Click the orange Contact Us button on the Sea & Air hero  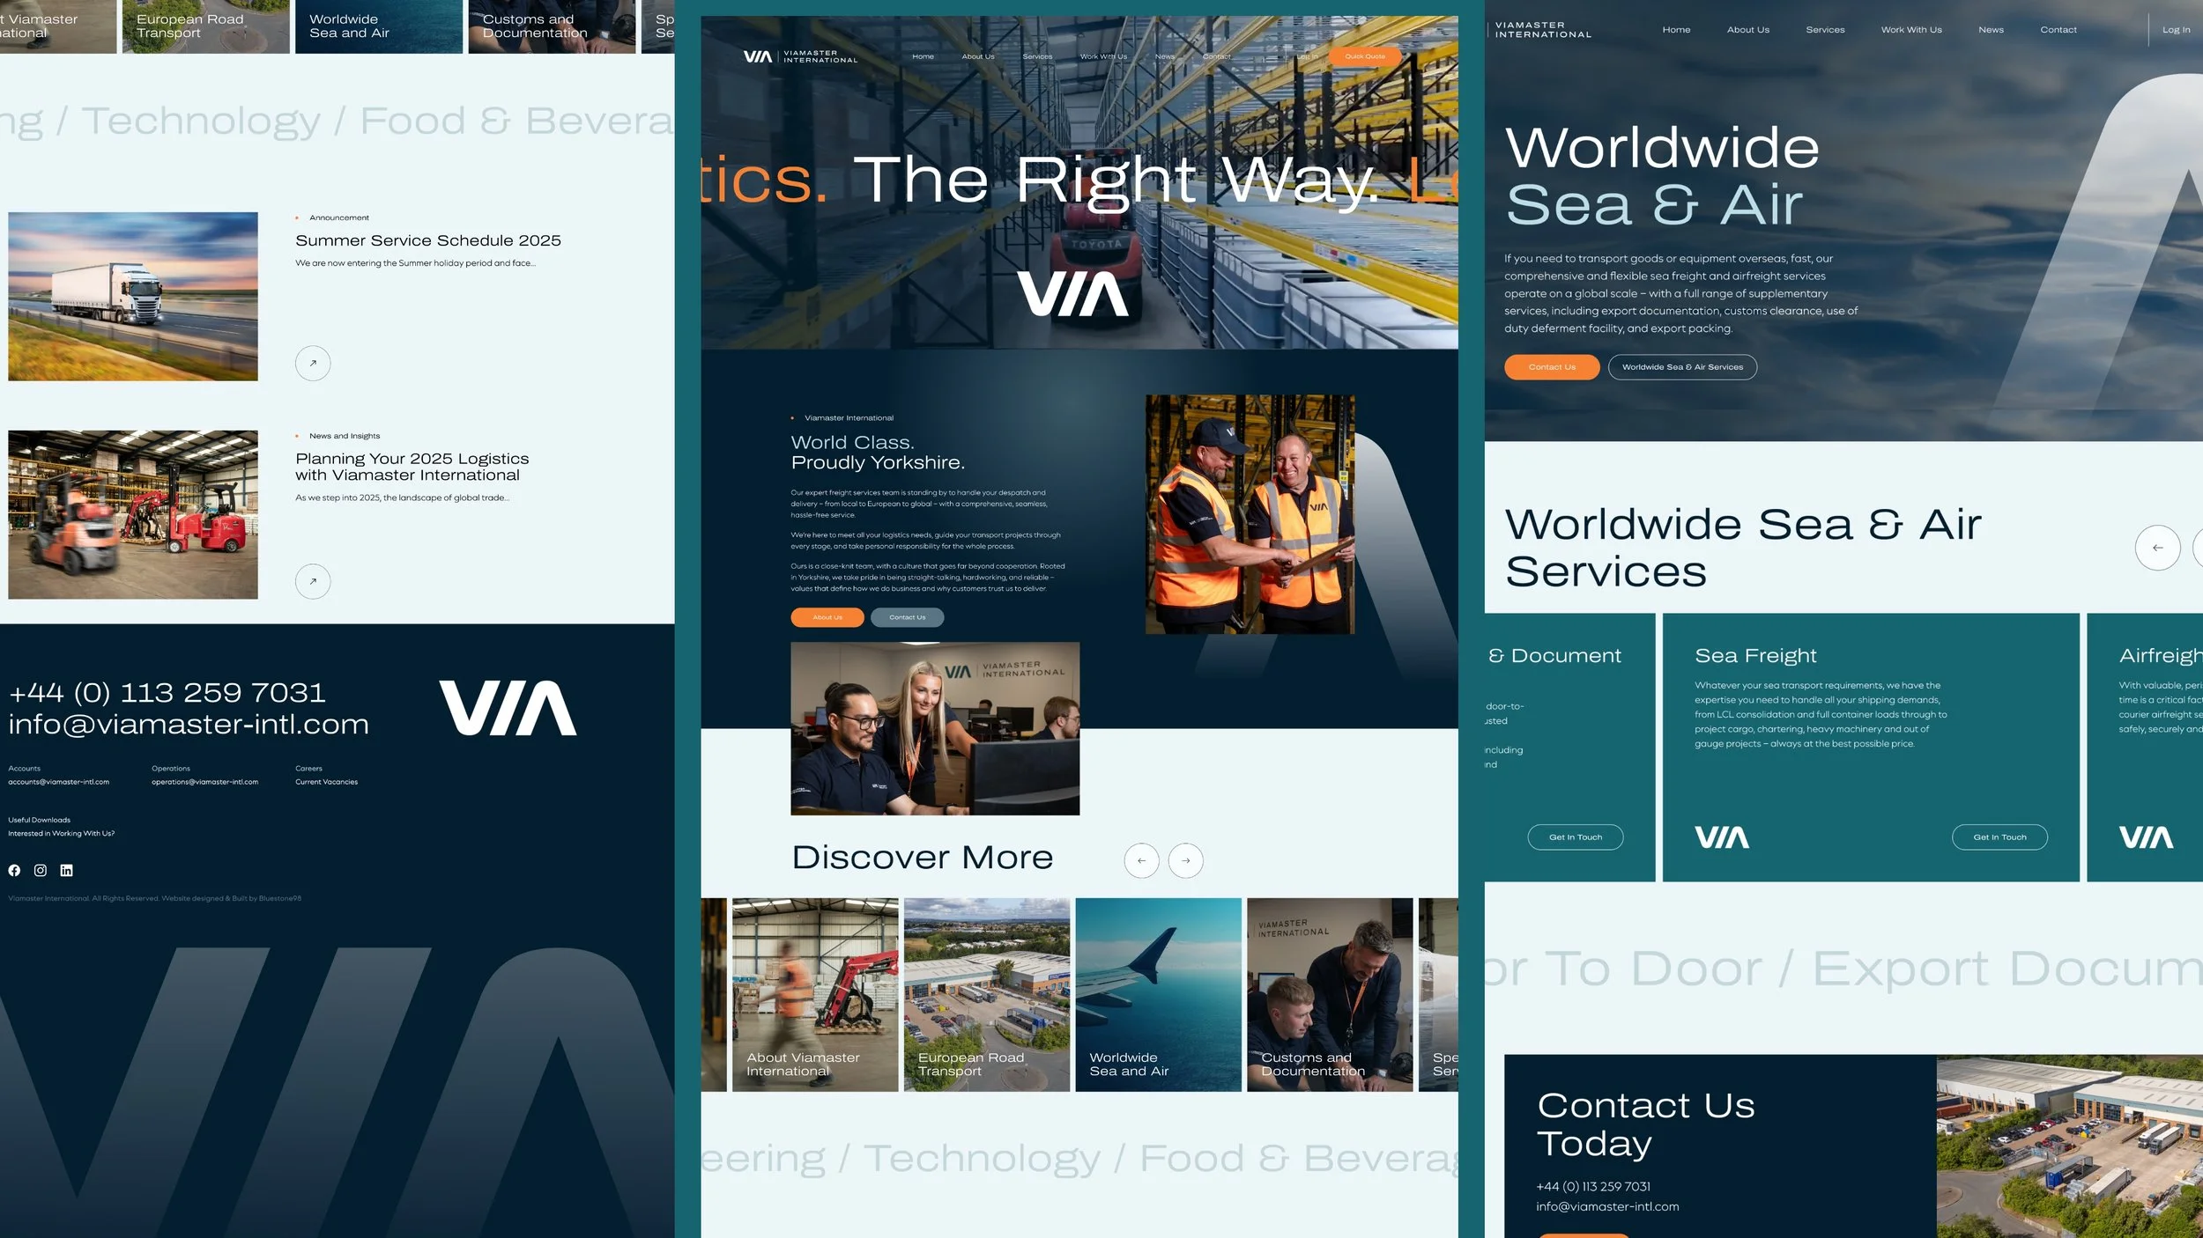1552,367
